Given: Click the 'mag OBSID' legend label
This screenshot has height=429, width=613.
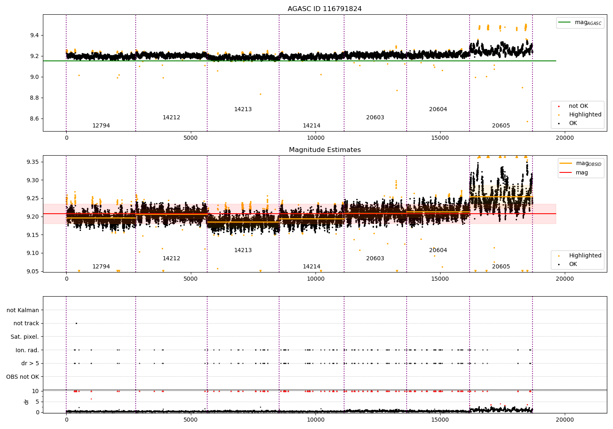Looking at the screenshot, I should (x=588, y=163).
